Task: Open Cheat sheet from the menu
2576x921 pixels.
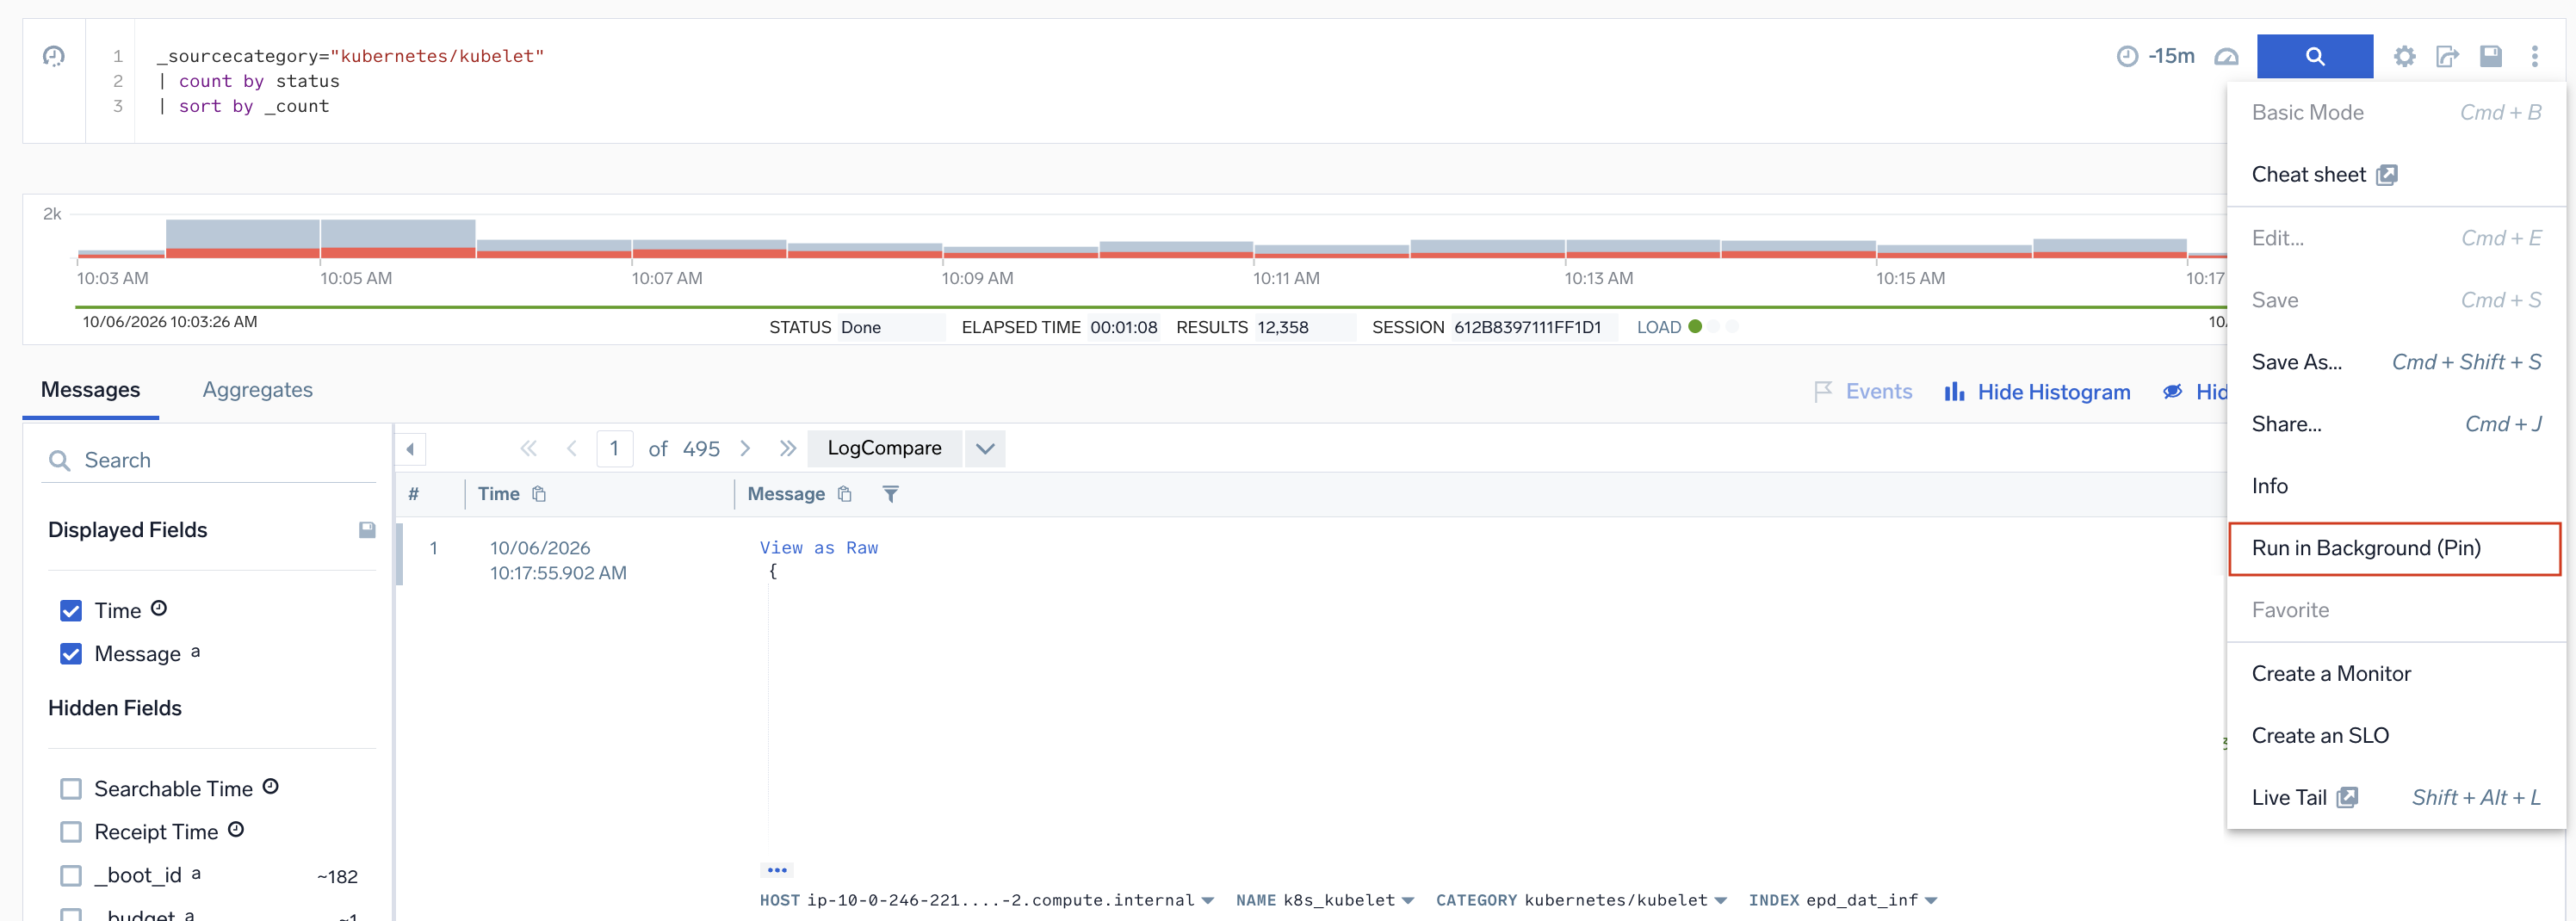Action: point(2395,175)
